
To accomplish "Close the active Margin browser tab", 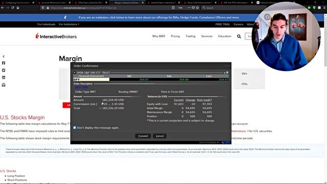I will pyautogui.click(x=143, y=3).
